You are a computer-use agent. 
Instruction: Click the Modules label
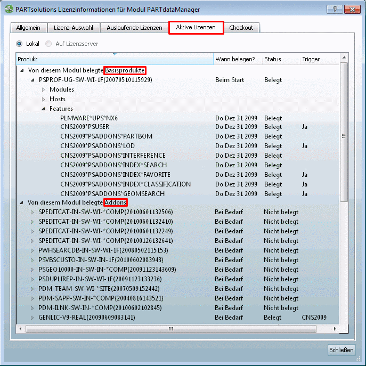pyautogui.click(x=62, y=90)
